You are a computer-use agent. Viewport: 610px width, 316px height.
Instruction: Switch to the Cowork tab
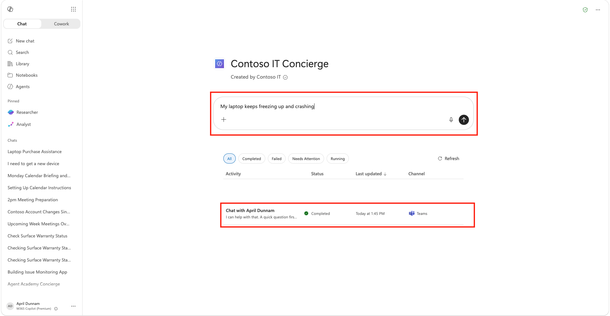61,24
